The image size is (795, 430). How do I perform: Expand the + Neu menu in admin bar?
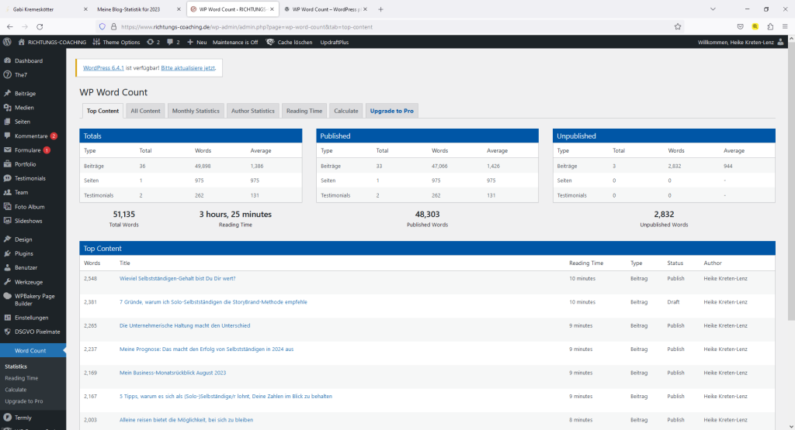197,42
